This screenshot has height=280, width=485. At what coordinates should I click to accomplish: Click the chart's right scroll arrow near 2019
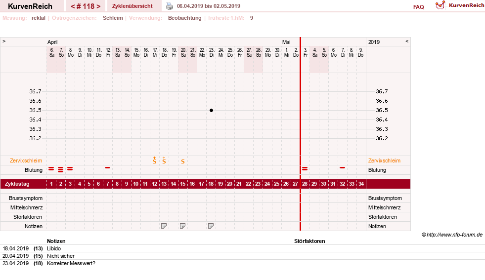coord(407,41)
